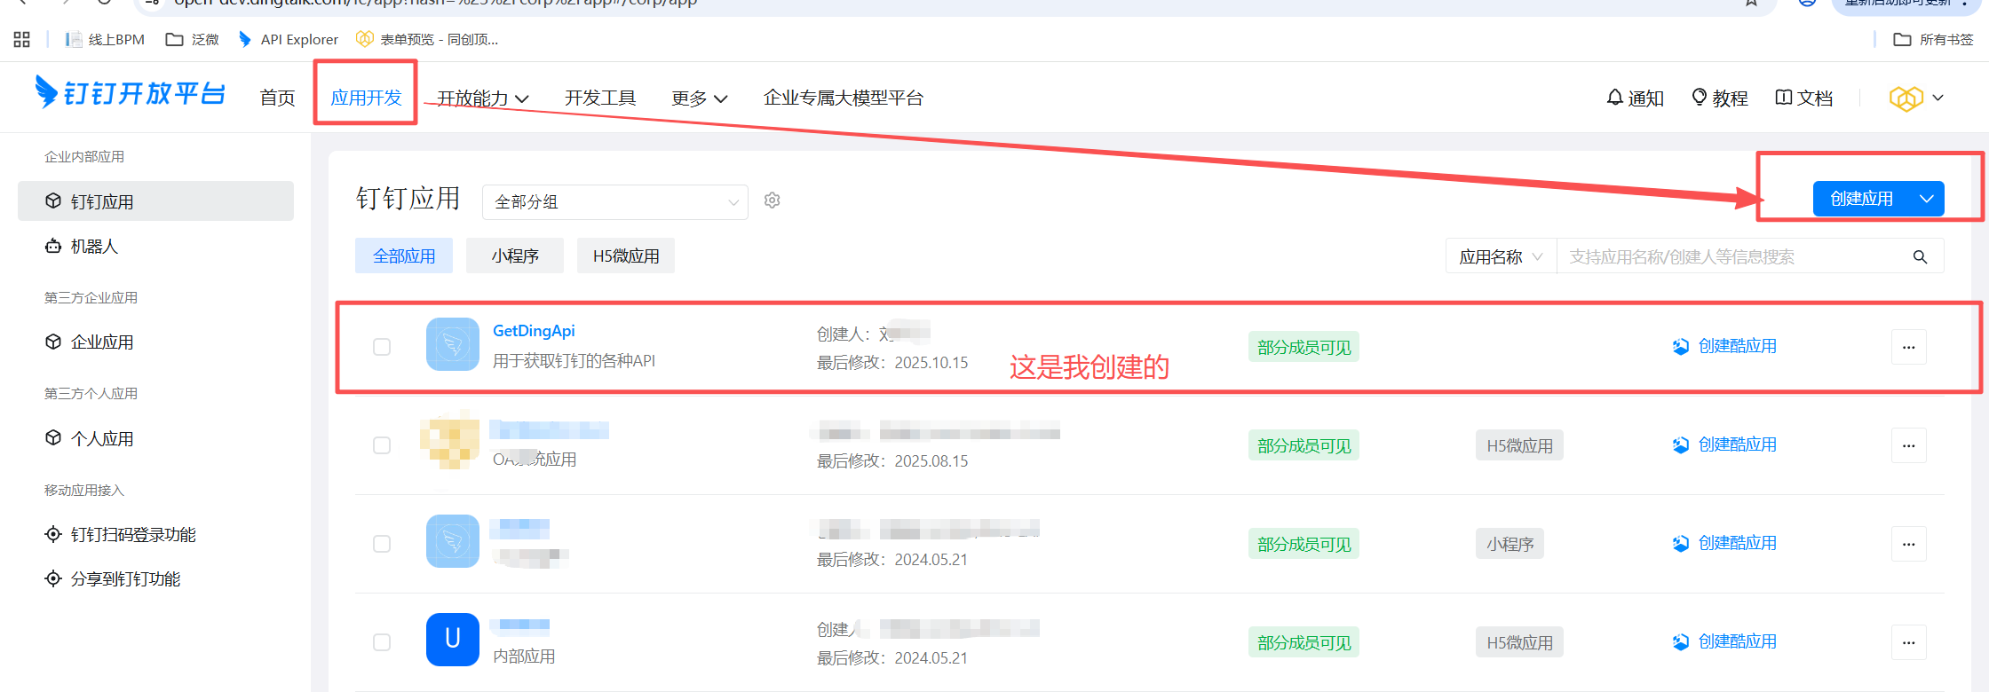The height and width of the screenshot is (692, 1989).
Task: Click the search magnifier icon
Action: click(x=1920, y=256)
